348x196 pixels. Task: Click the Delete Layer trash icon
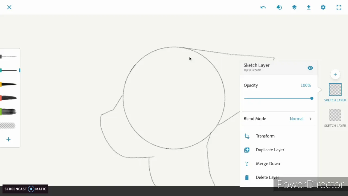(247, 177)
